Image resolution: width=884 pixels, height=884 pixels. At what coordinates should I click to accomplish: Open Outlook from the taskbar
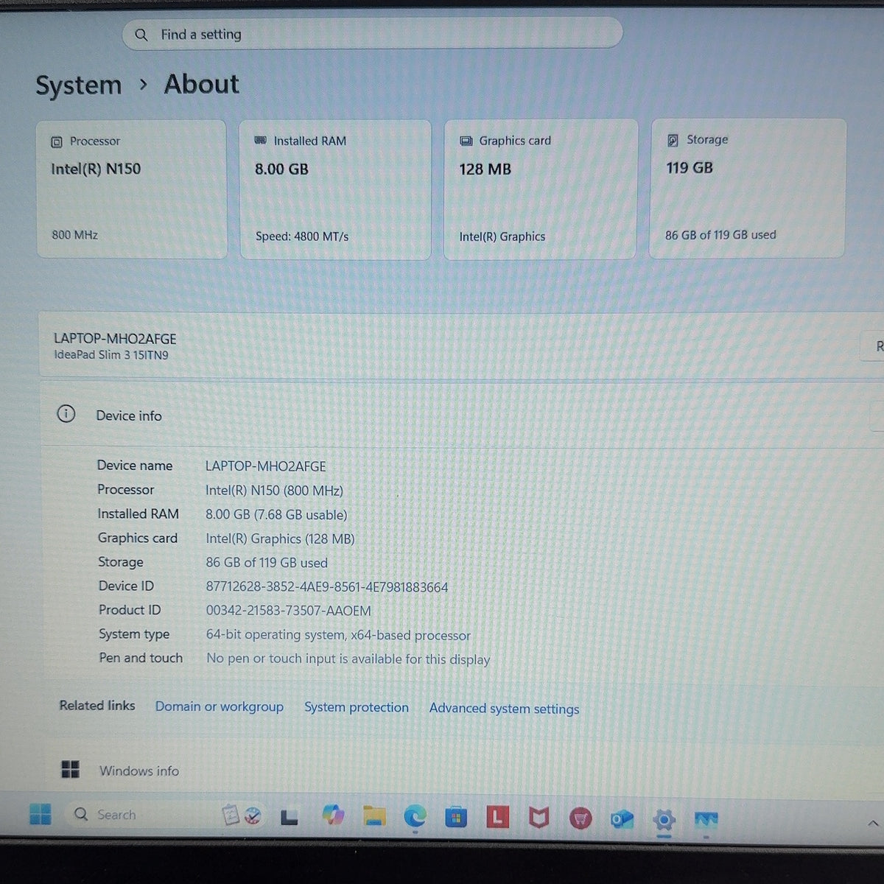click(622, 818)
